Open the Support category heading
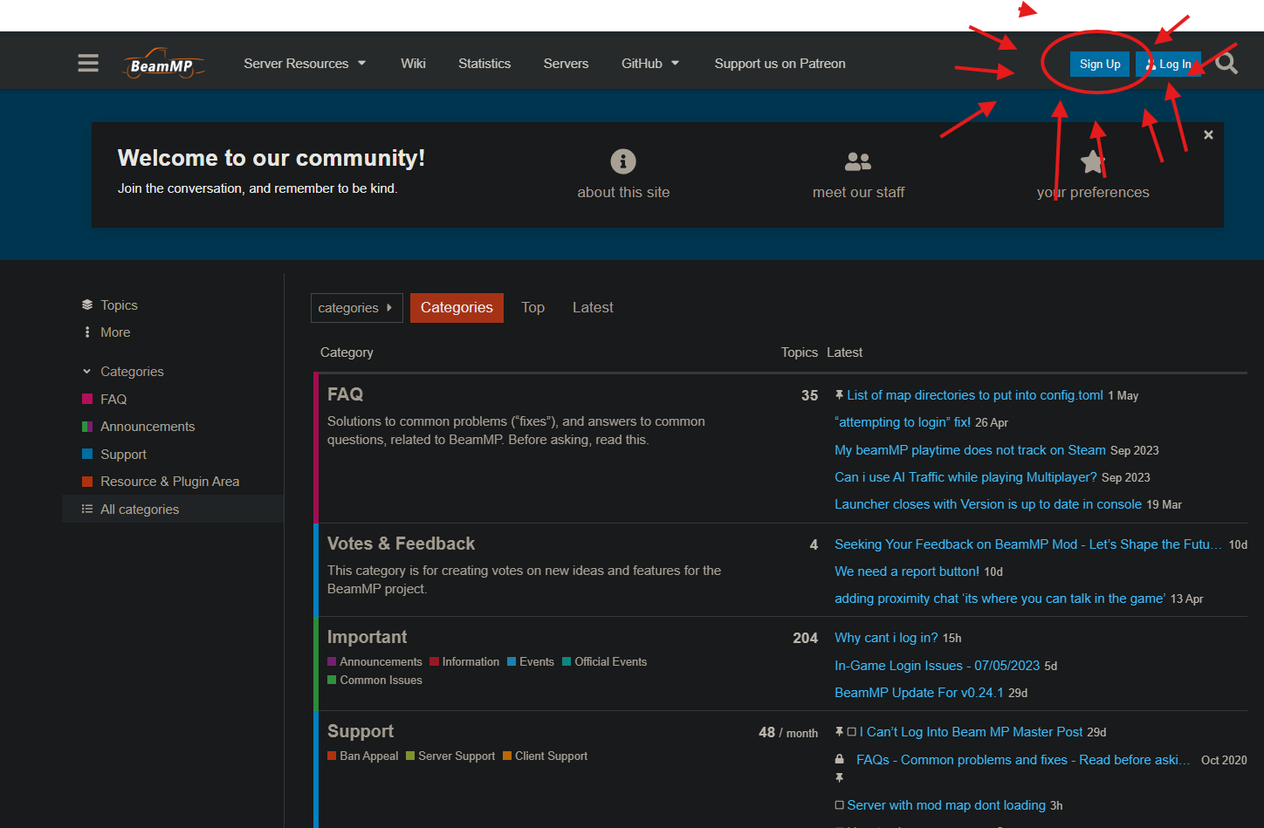1264x828 pixels. click(361, 731)
